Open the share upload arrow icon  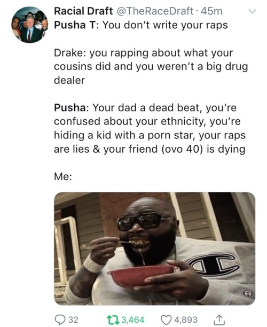[219, 320]
